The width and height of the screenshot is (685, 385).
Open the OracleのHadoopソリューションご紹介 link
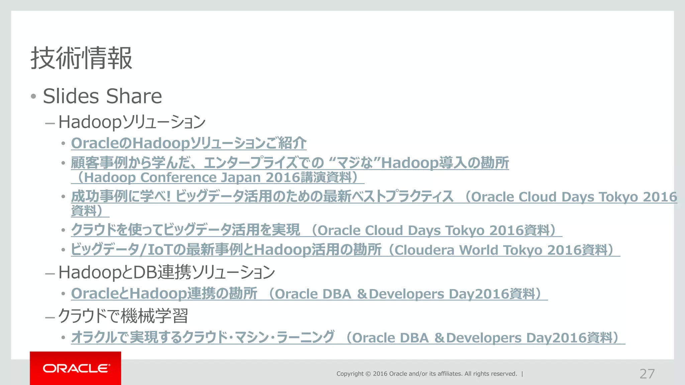coord(189,143)
